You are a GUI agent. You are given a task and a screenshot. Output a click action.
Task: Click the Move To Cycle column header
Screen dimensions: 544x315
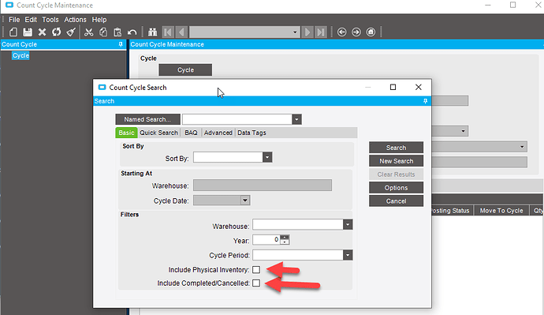(501, 211)
